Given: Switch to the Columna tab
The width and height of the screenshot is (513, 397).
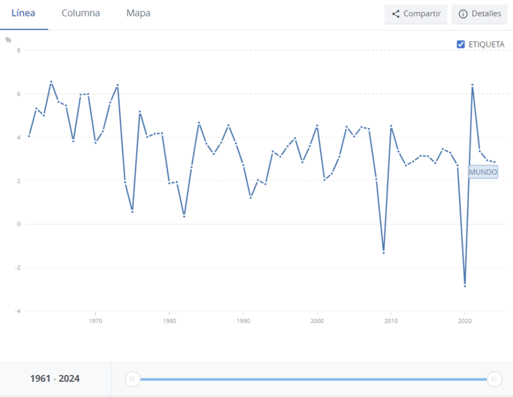Looking at the screenshot, I should click(81, 14).
